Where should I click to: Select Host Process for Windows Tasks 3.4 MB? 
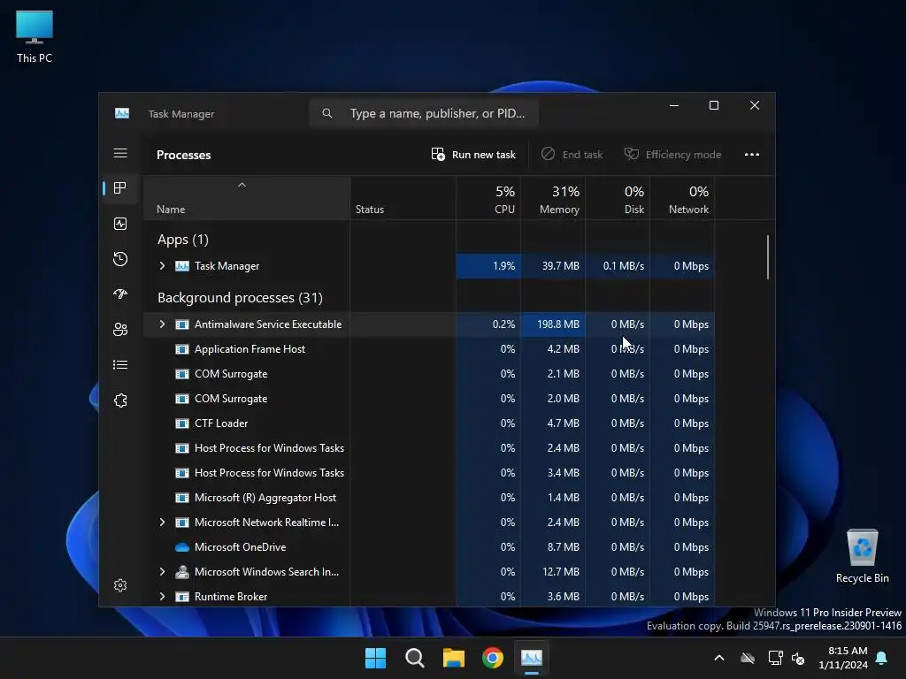pos(429,472)
